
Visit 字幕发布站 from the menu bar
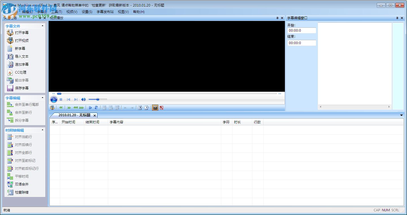click(x=105, y=12)
